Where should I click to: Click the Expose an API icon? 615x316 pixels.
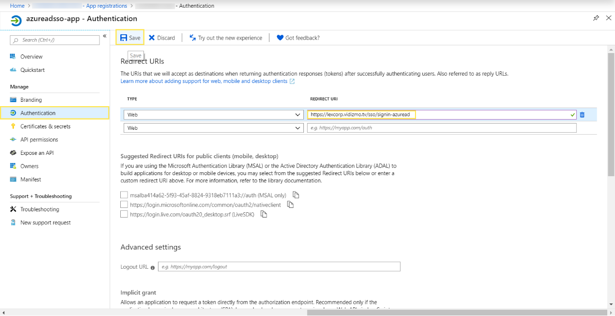13,153
